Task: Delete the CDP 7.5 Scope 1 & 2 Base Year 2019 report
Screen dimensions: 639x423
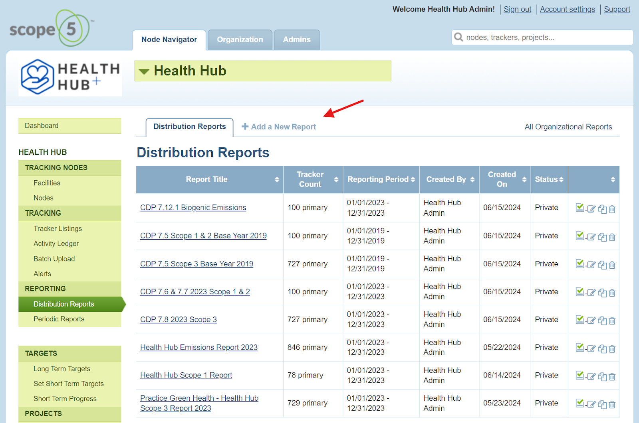Action: (x=612, y=237)
